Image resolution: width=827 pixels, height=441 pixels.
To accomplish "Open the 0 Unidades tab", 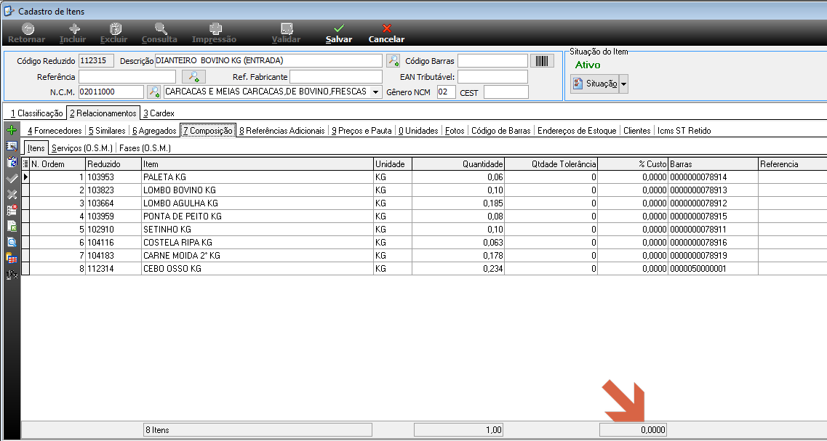I will tap(418, 131).
